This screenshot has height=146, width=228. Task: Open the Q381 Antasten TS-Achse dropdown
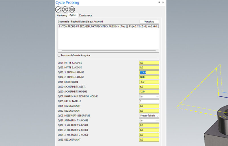[149, 120]
